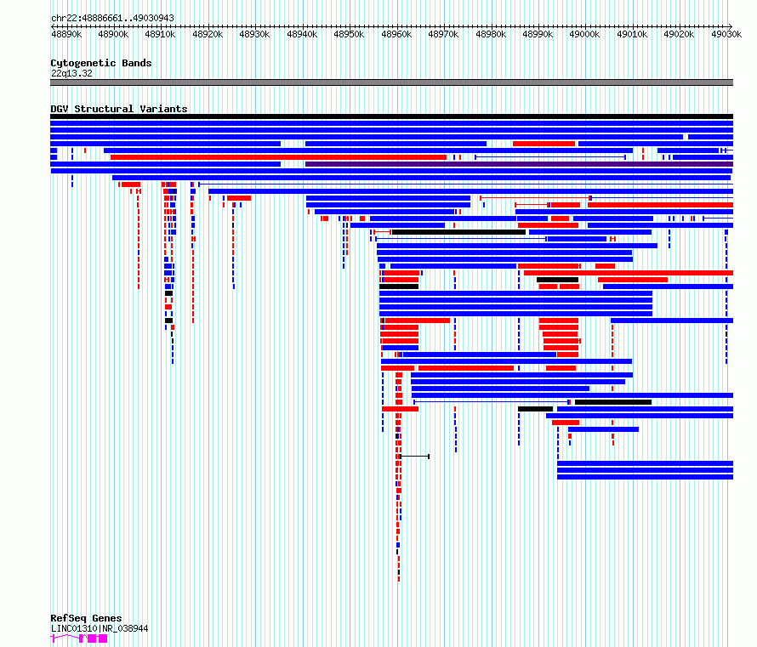Click the 48980k ruler label
The image size is (757, 647).
[491, 34]
